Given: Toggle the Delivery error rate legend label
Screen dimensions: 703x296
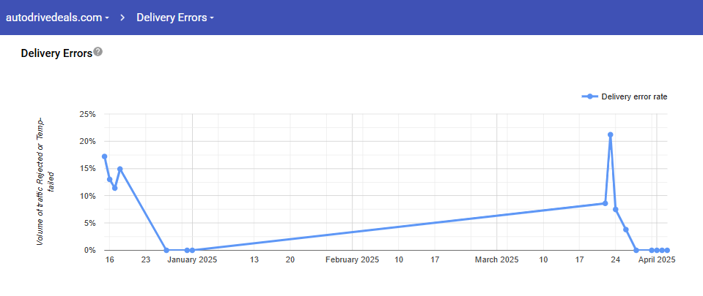Looking at the screenshot, I should coord(634,96).
